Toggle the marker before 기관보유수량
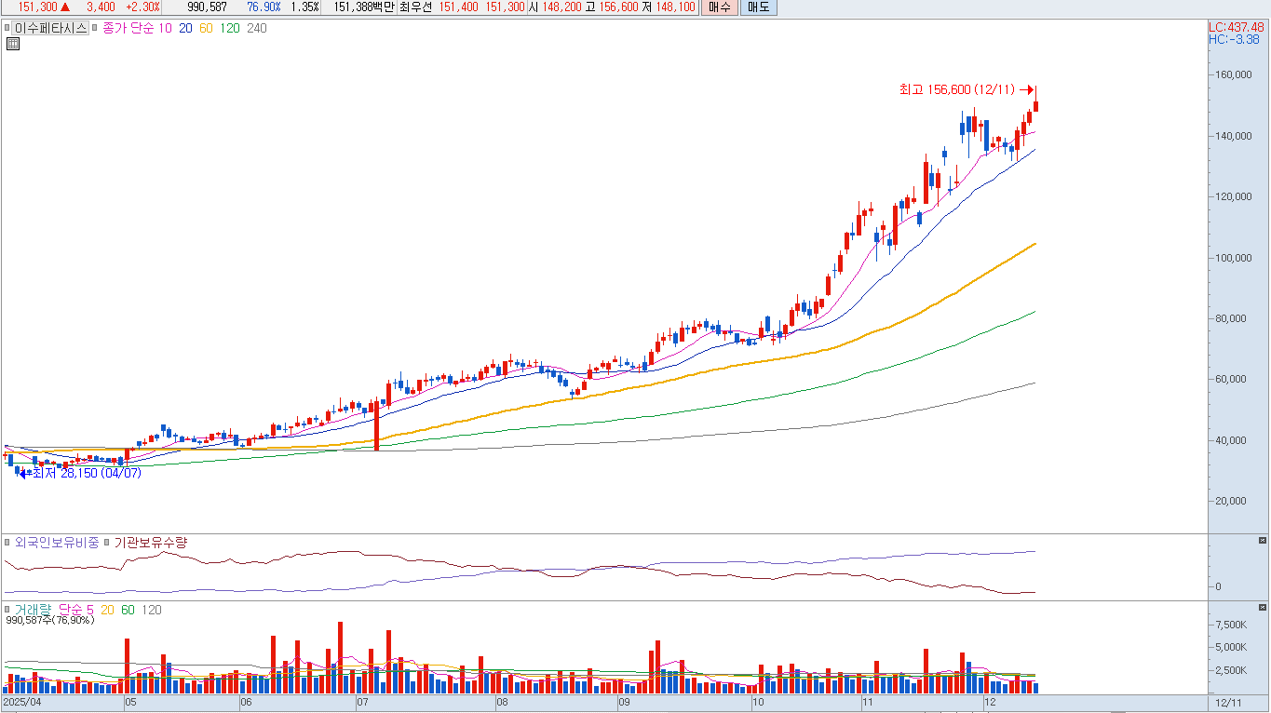Screen dimensions: 1271x713 coord(106,543)
